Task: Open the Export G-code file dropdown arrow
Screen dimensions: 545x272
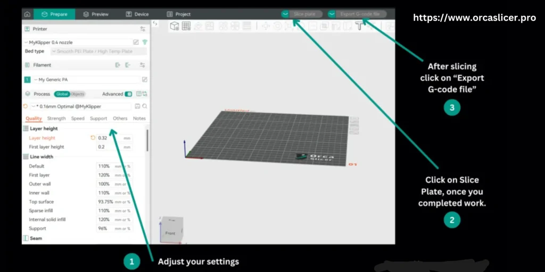Action: pyautogui.click(x=332, y=14)
